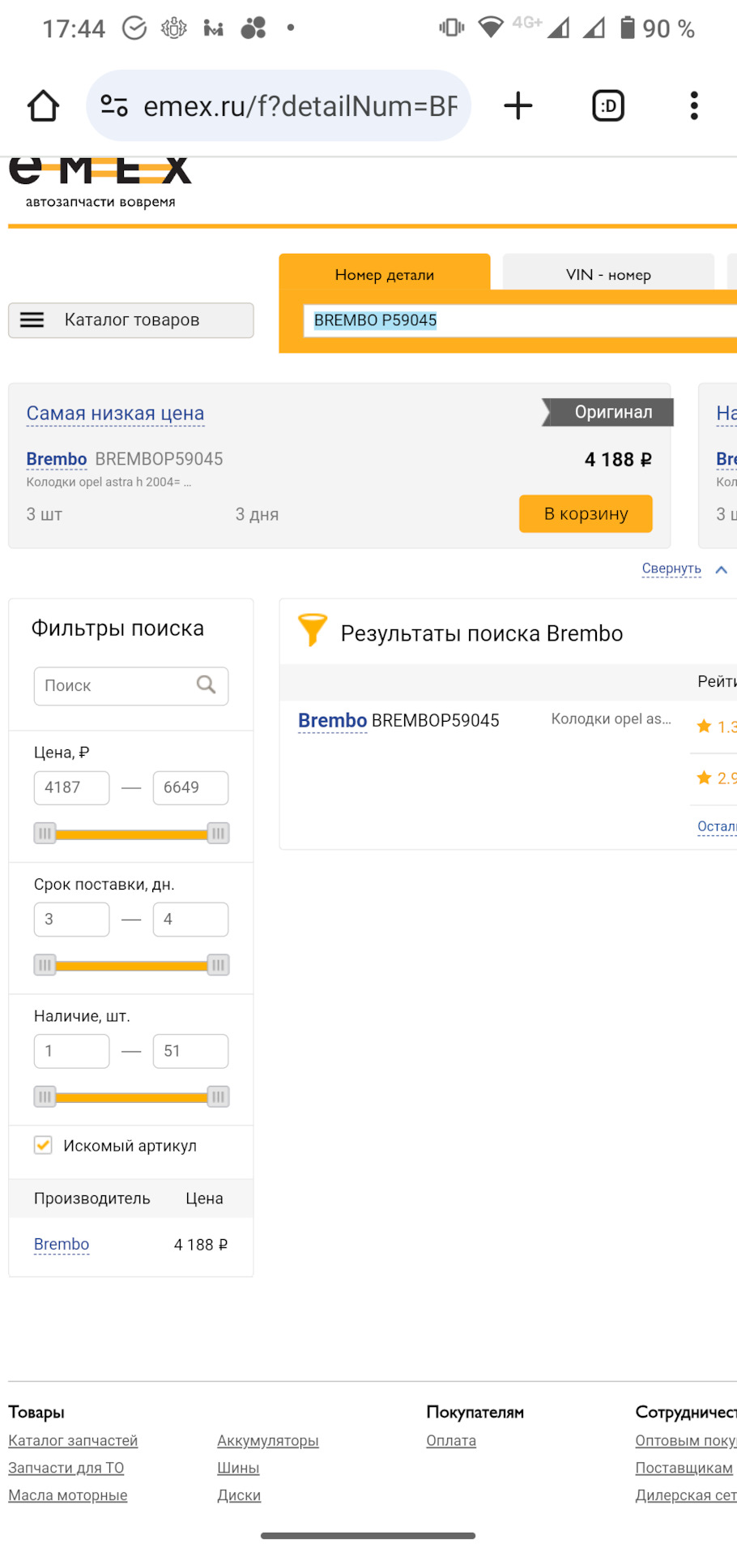Tap the browser home icon

coord(43,105)
